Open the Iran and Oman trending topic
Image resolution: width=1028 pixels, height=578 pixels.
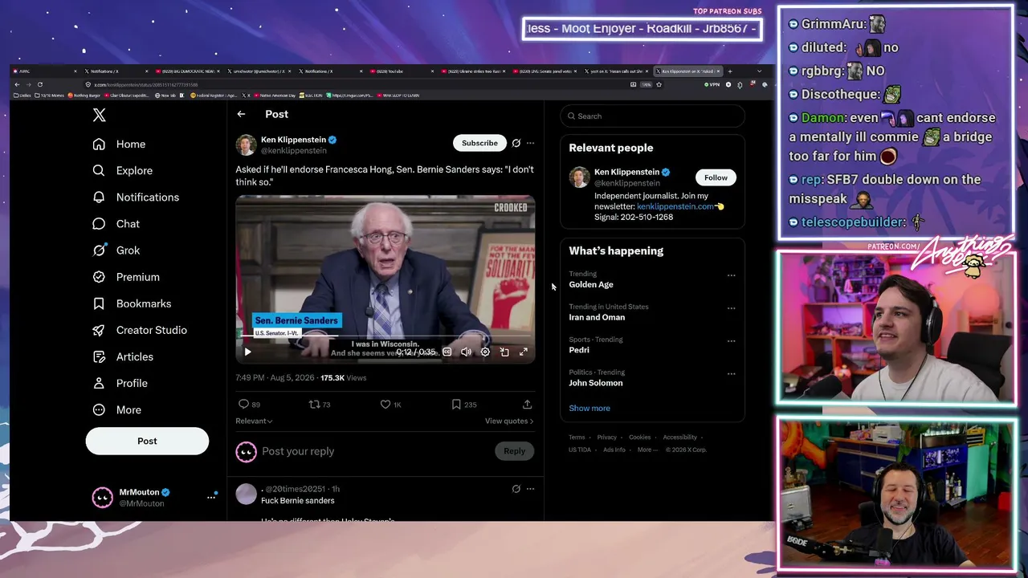[597, 317]
